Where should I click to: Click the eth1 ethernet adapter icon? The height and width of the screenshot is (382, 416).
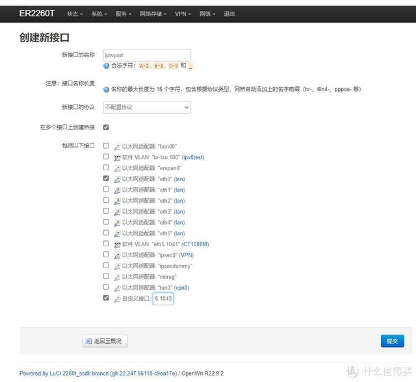117,190
